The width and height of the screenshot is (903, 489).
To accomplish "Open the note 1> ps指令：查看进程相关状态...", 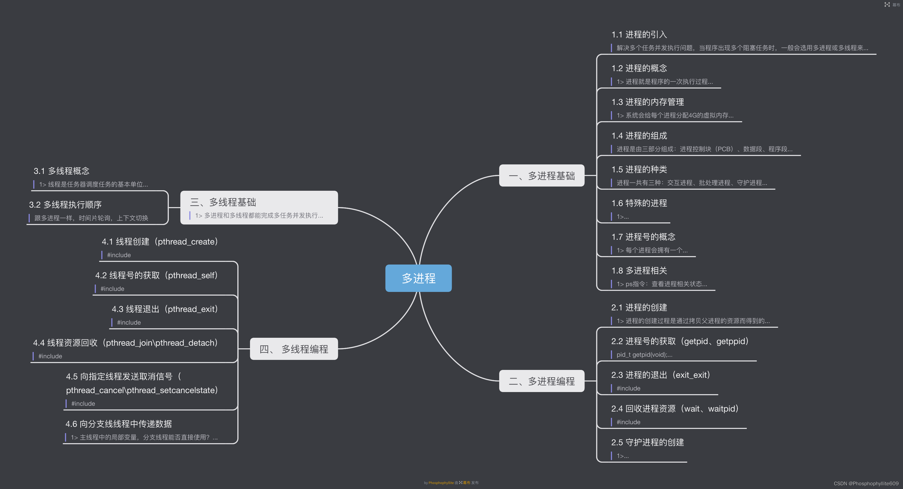I will tap(662, 284).
